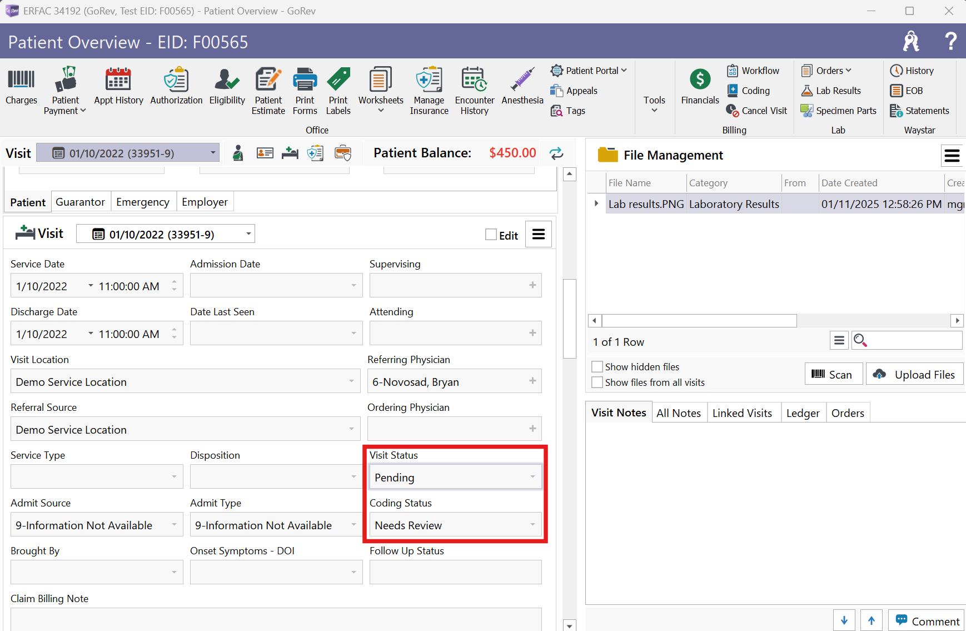Click the Claim Billing Note field
The width and height of the screenshot is (966, 631).
coord(276,619)
